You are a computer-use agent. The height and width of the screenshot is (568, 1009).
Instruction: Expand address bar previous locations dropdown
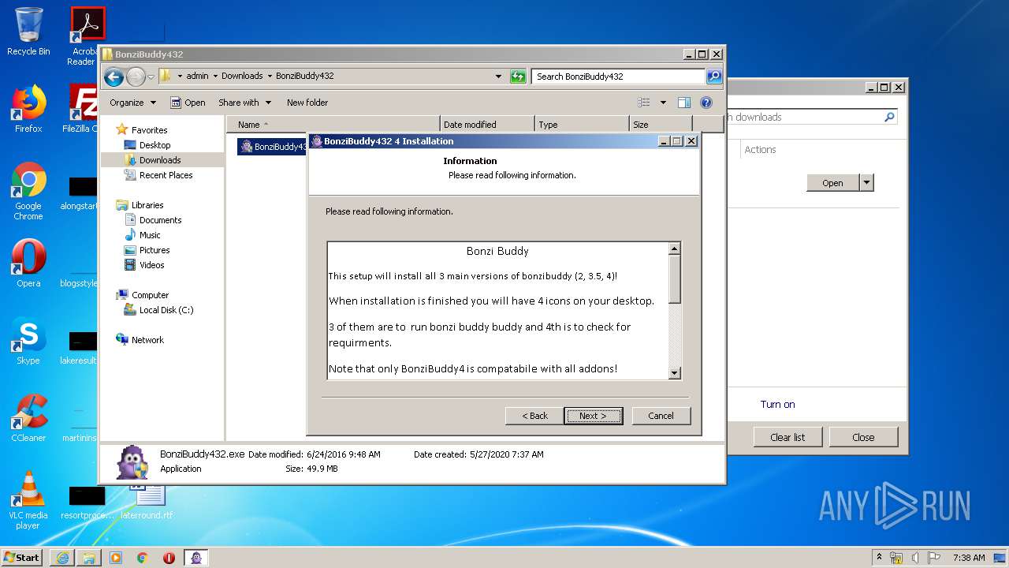498,77
